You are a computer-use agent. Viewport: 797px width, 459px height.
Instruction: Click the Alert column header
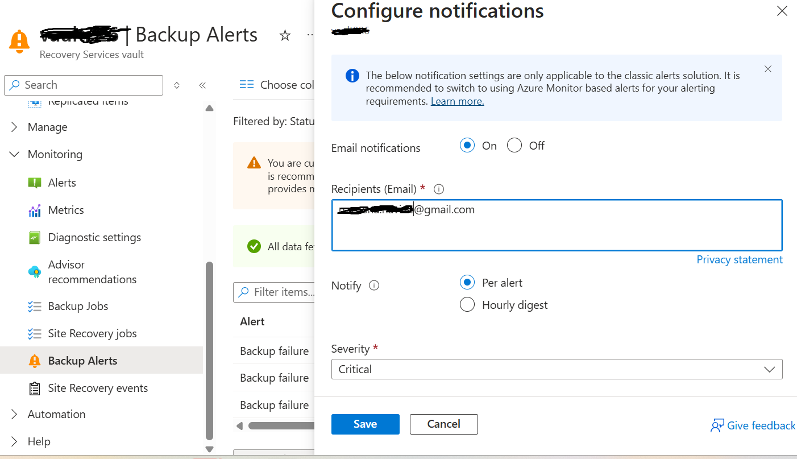pos(252,321)
